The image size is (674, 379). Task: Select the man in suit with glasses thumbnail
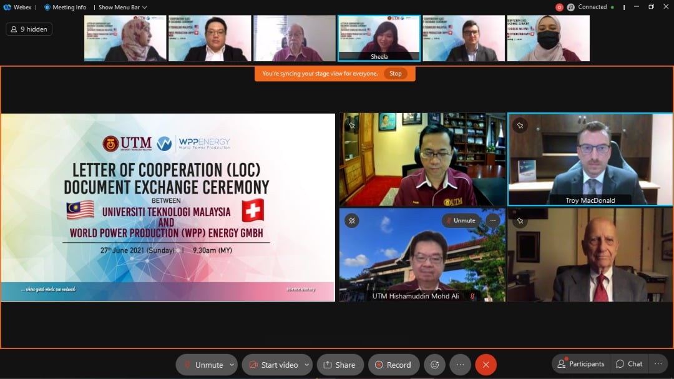click(210, 38)
